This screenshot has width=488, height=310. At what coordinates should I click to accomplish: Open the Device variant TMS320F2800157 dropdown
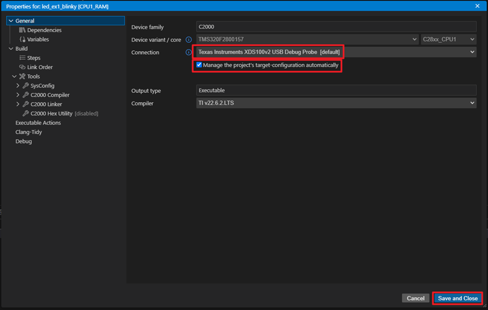[x=307, y=39]
